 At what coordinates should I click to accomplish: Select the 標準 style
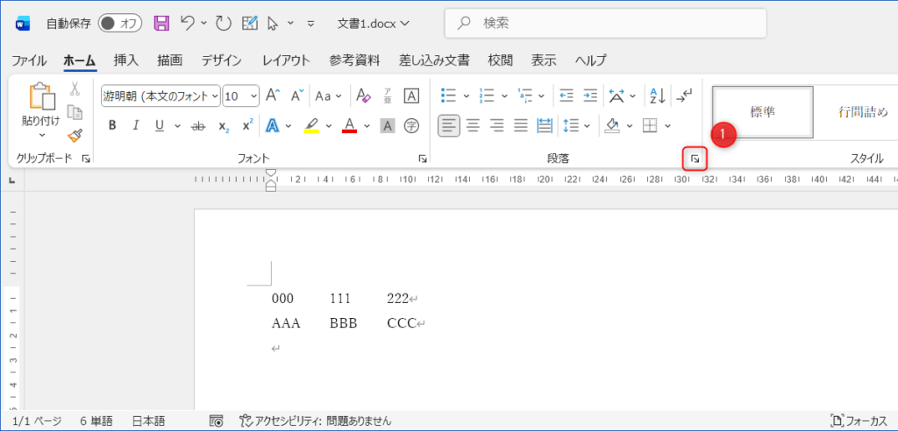pyautogui.click(x=762, y=112)
